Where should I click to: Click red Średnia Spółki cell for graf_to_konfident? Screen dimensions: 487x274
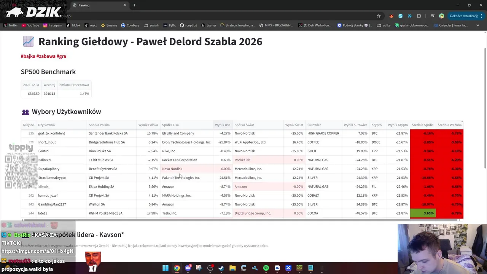[423, 133]
